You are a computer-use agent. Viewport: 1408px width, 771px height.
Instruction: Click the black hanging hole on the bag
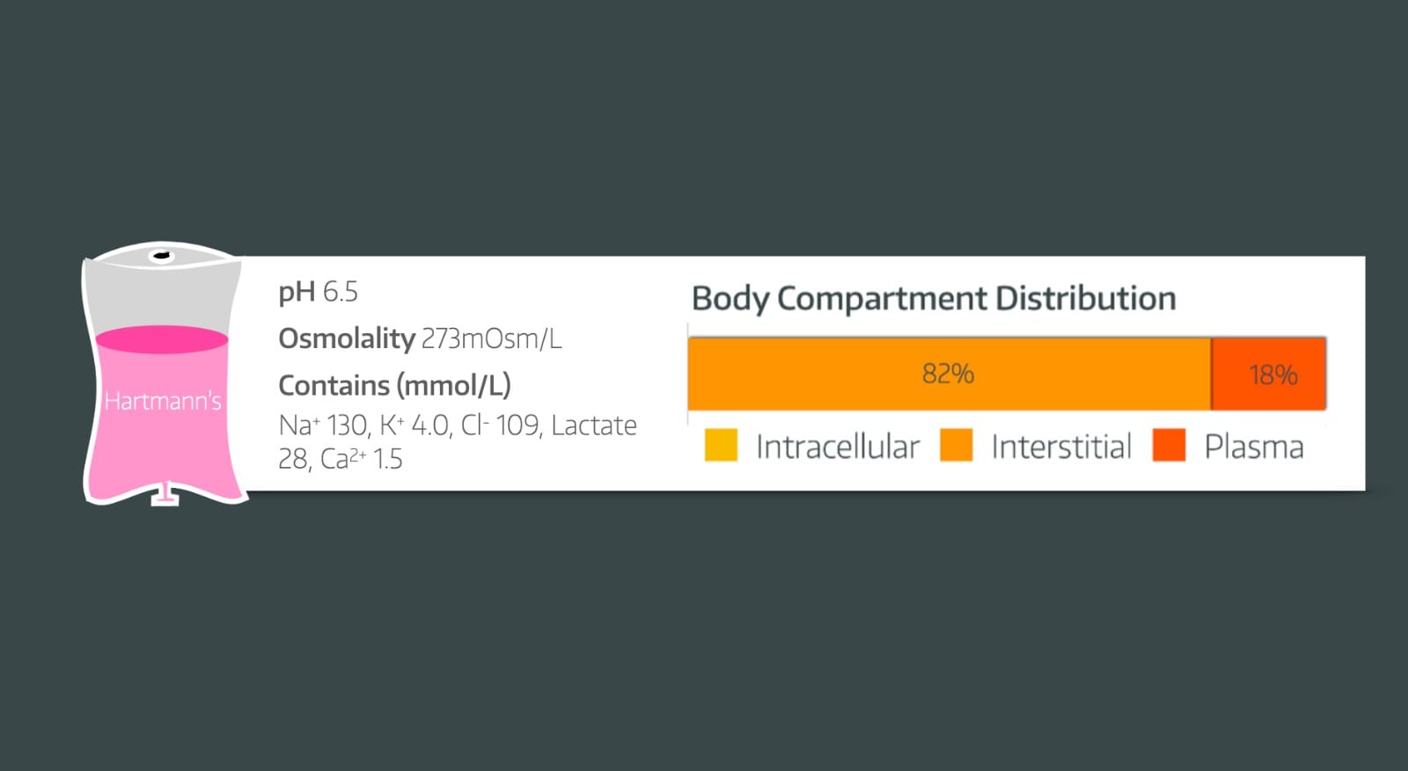pos(162,257)
